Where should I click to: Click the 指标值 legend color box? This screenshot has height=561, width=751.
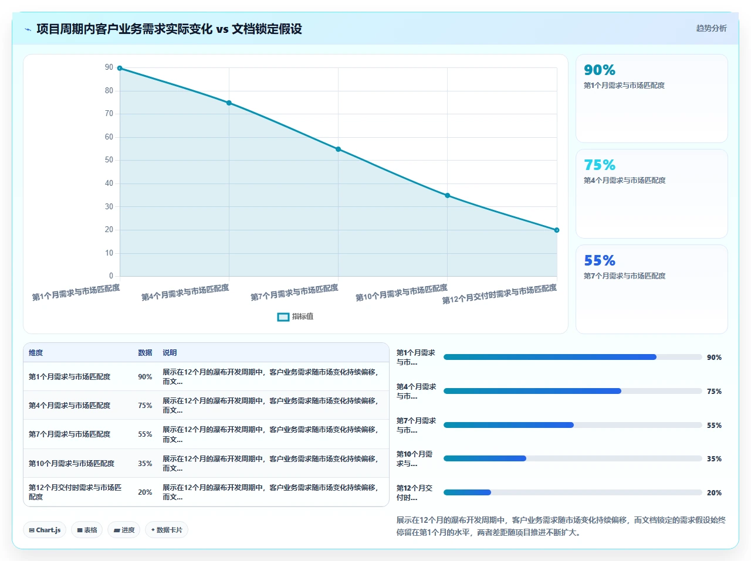point(283,317)
